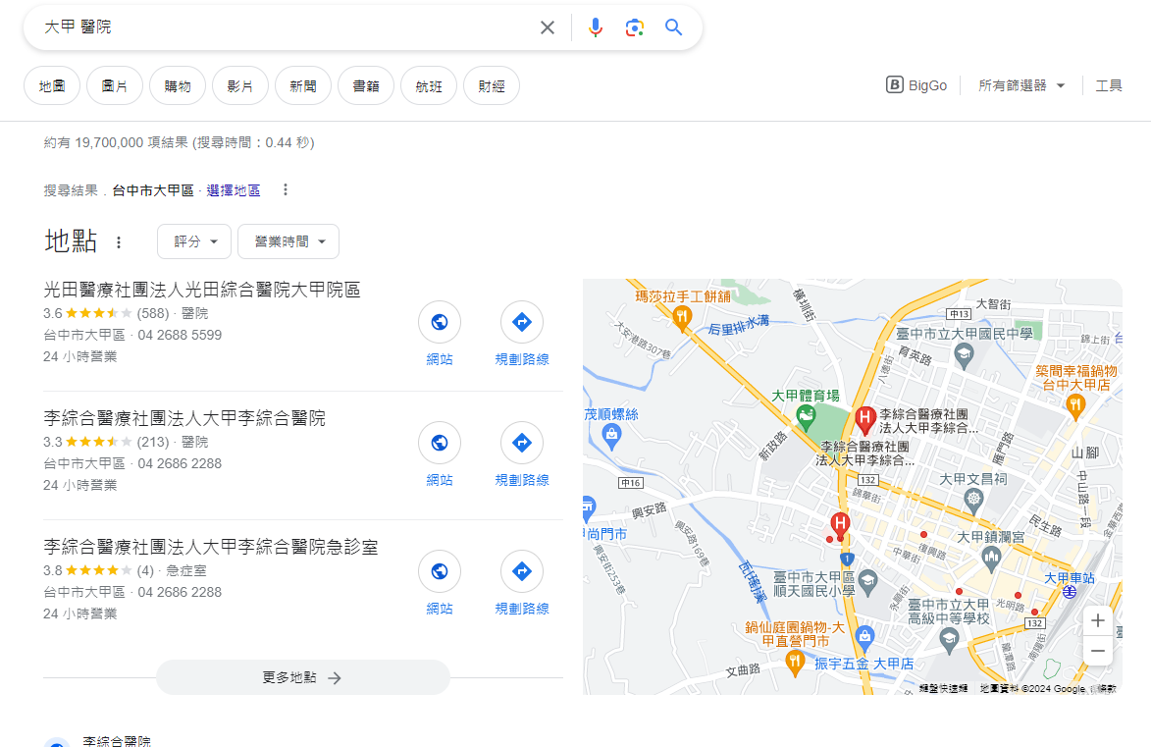Image resolution: width=1151 pixels, height=747 pixels.
Task: Click the red hospital pin near 大甲體育場
Action: pos(864,419)
